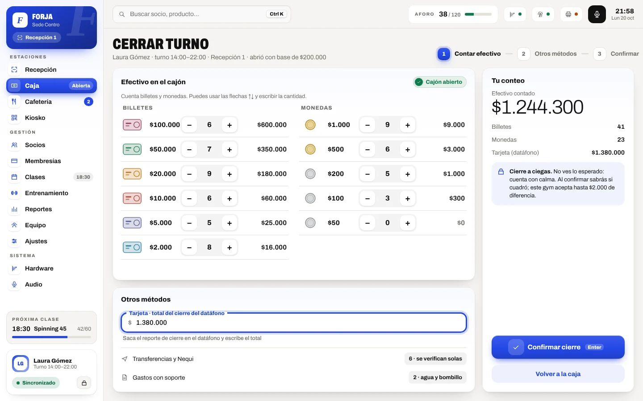
Task: Jump to step 3 Confirmar
Action: 616,54
